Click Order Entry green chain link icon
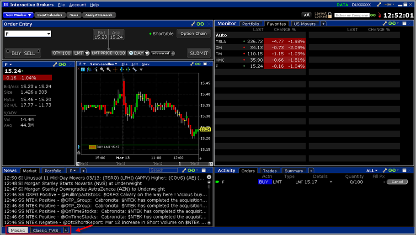The image size is (416, 235). (x=200, y=24)
